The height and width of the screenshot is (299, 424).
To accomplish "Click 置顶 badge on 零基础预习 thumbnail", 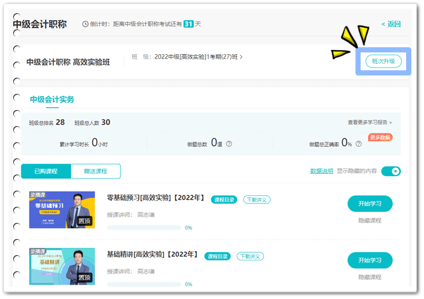I will pyautogui.click(x=85, y=221).
